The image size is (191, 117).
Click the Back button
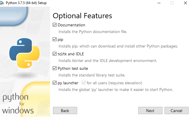[x=65, y=110]
